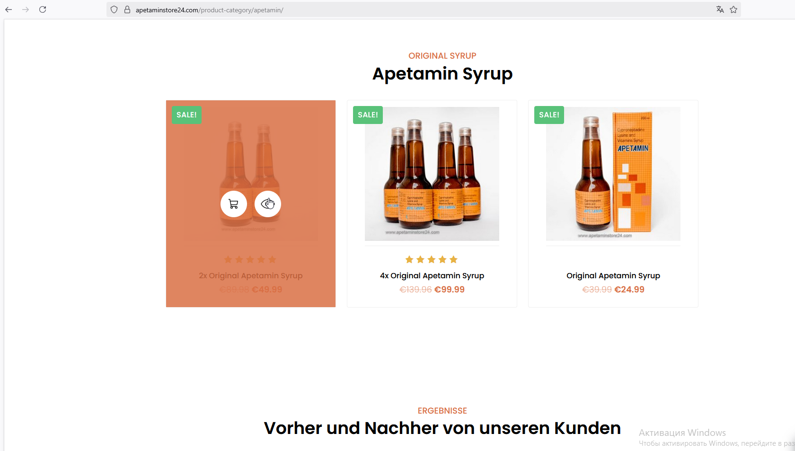Open the 4x Original Apetamin Syrup link
The image size is (795, 451).
(x=432, y=275)
